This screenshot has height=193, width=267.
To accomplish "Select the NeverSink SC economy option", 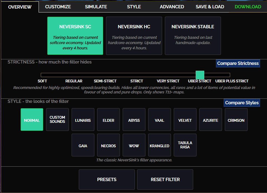I will point(75,36).
